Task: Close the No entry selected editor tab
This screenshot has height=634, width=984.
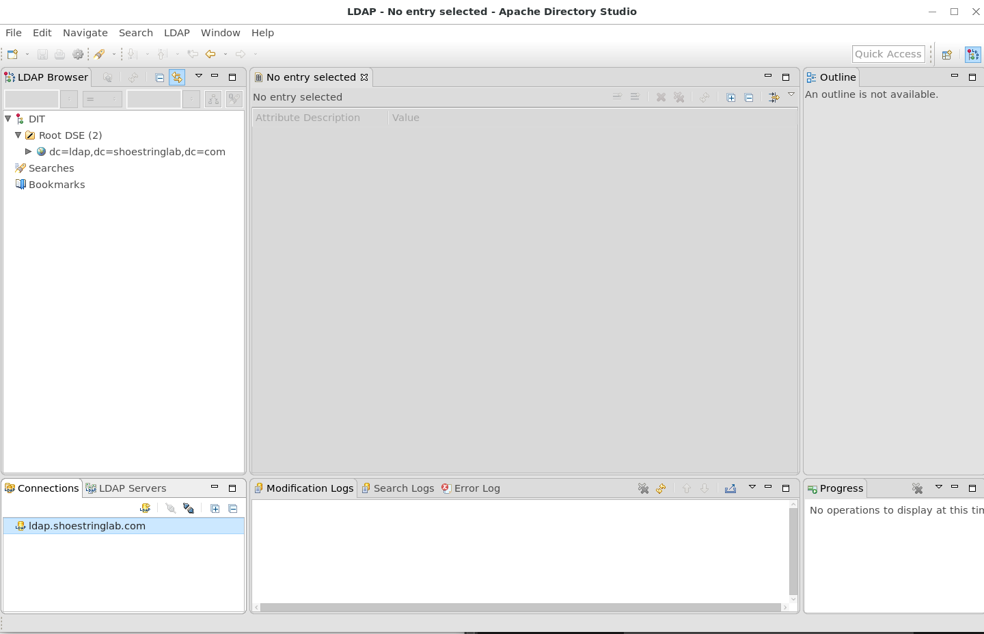Action: tap(364, 77)
